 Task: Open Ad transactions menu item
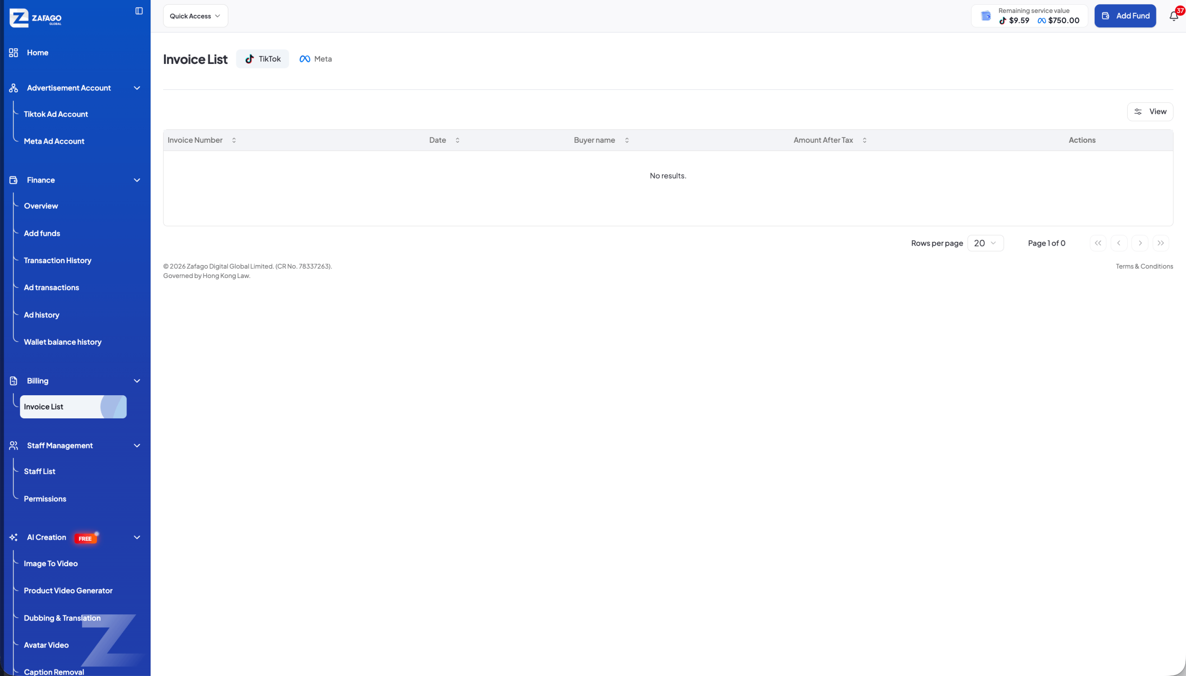[x=51, y=287]
